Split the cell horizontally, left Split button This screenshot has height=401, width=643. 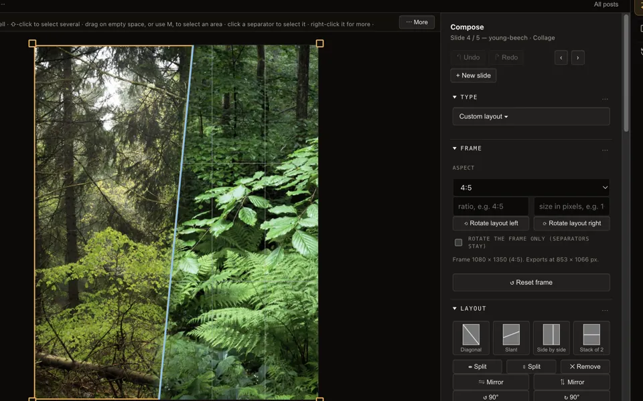[x=478, y=367]
